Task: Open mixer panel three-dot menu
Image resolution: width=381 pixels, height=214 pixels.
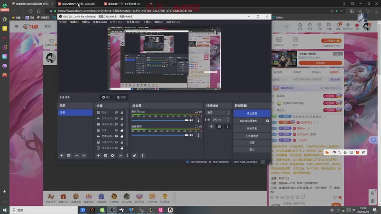Action: click(142, 156)
